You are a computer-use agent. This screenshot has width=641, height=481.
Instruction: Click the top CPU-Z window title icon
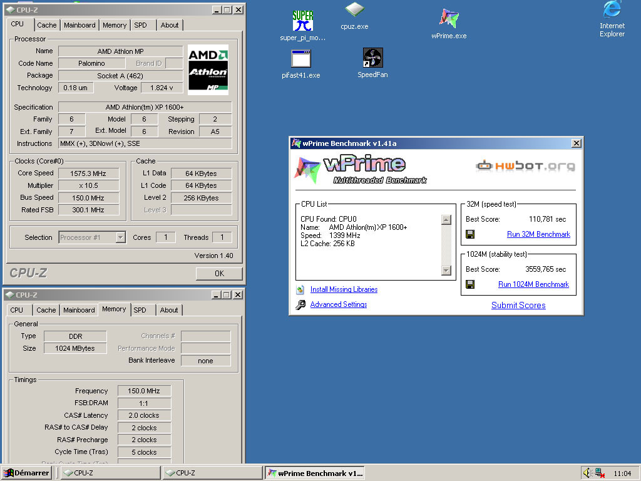11,10
